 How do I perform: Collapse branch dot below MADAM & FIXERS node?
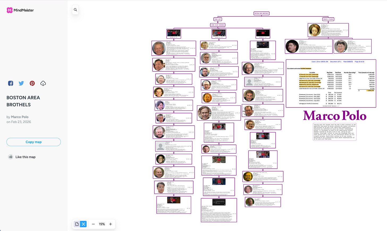(x=328, y=22)
